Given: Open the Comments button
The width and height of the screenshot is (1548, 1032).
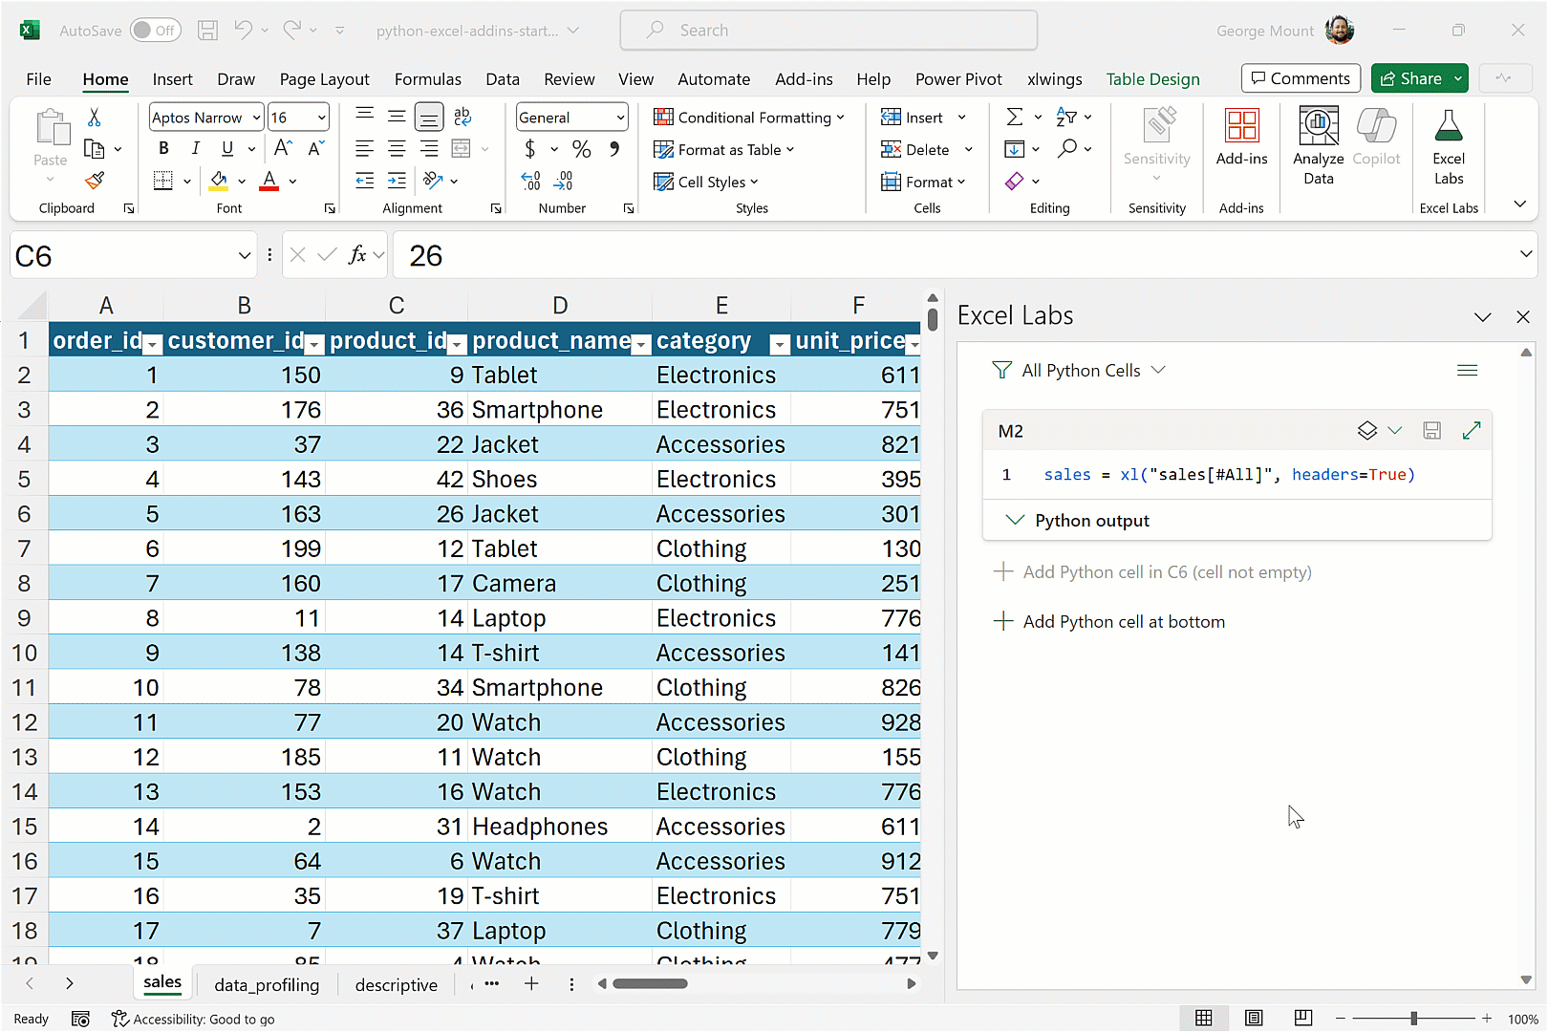Looking at the screenshot, I should (x=1301, y=78).
